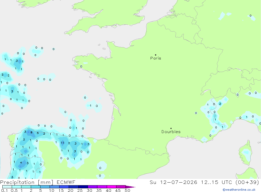The image size is (261, 192).
Task: Click the legend label '0.5'
Action: pos(14,190)
